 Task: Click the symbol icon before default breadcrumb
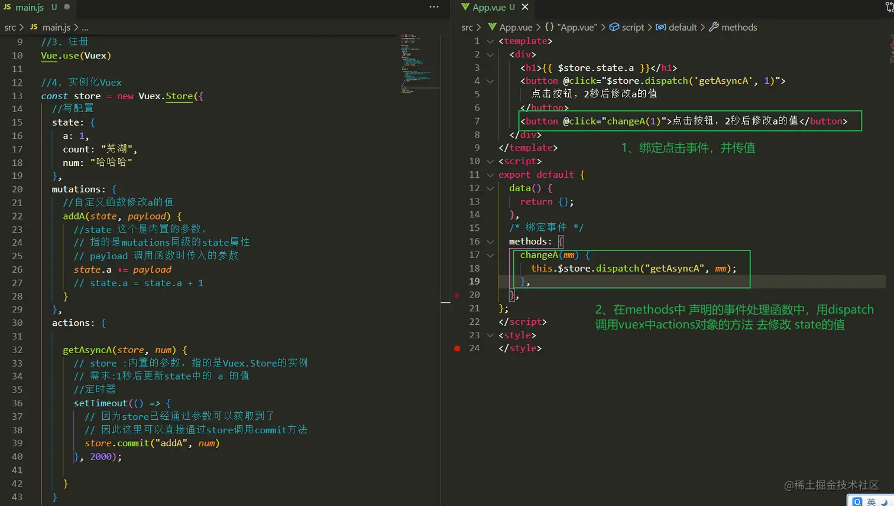[x=661, y=27]
